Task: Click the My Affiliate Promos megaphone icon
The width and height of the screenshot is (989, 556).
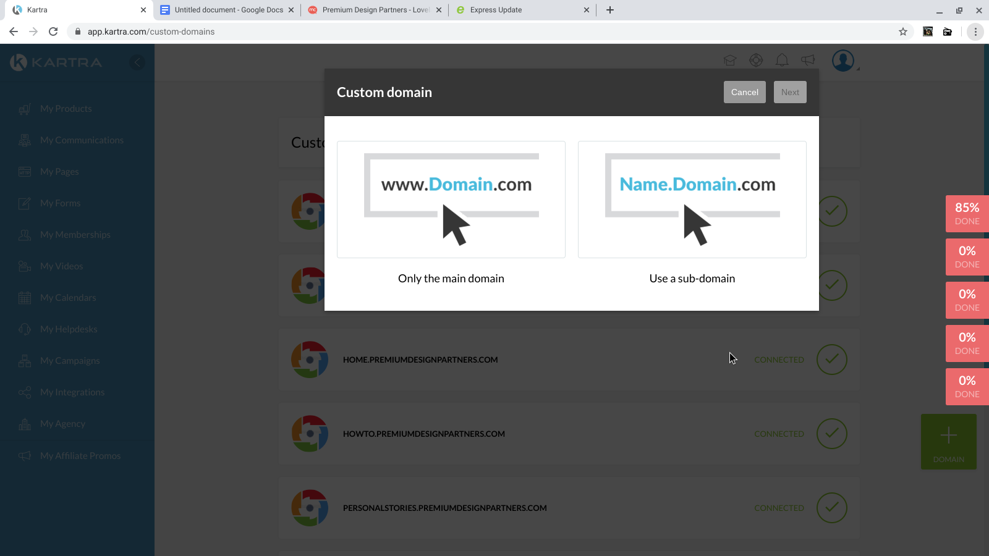Action: (25, 456)
